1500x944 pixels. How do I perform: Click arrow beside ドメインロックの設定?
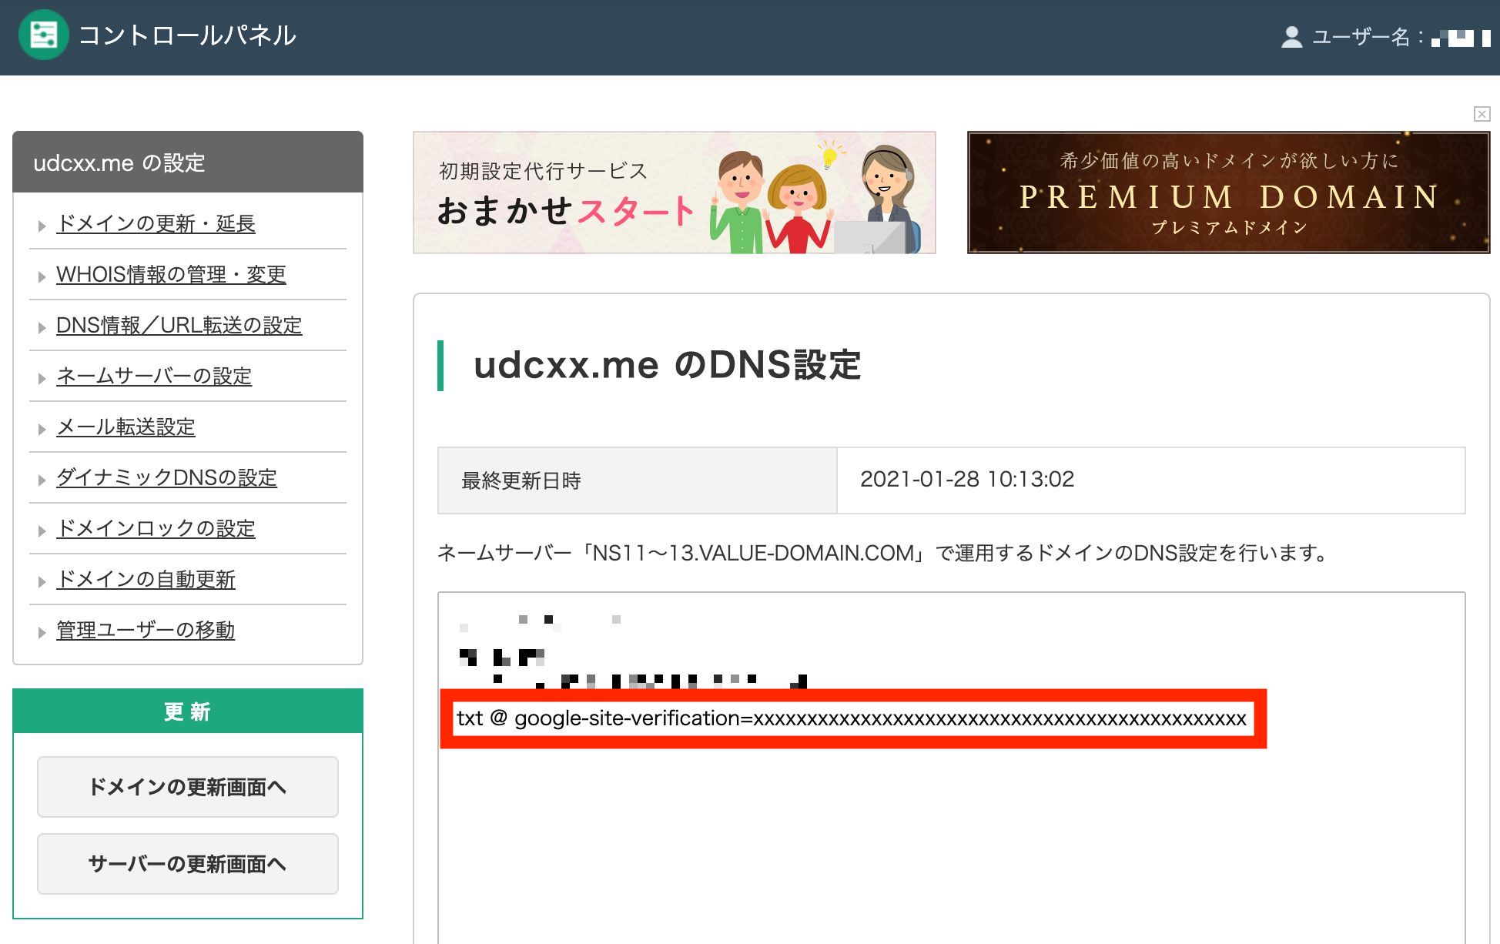pyautogui.click(x=42, y=531)
